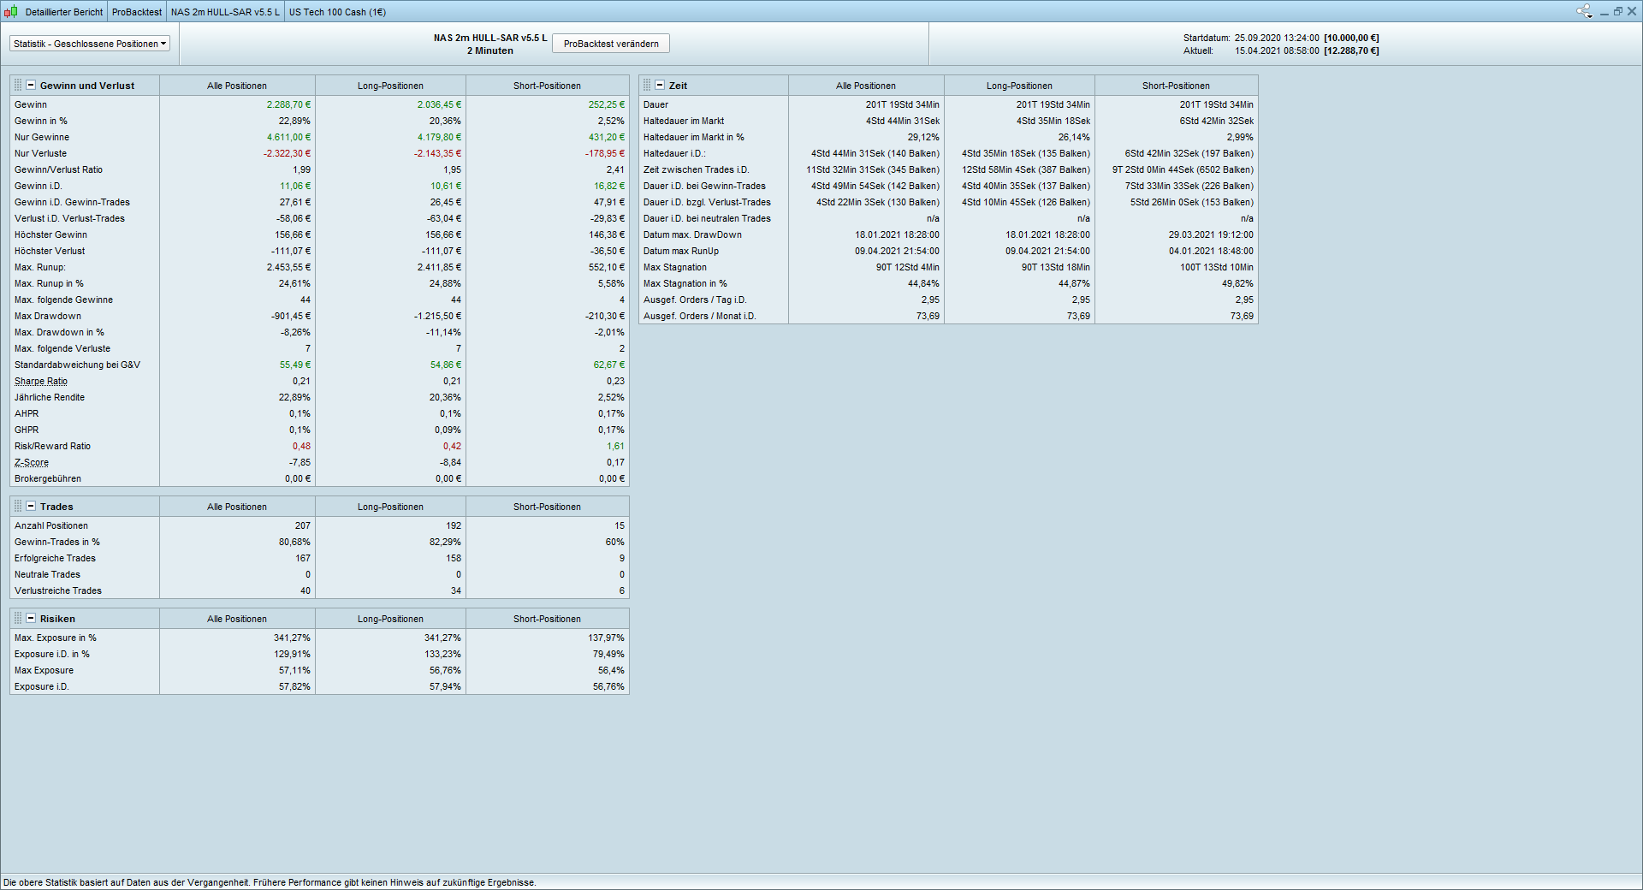Image resolution: width=1643 pixels, height=890 pixels.
Task: Select the Erfolgreiche Trades row label
Action: pos(55,559)
